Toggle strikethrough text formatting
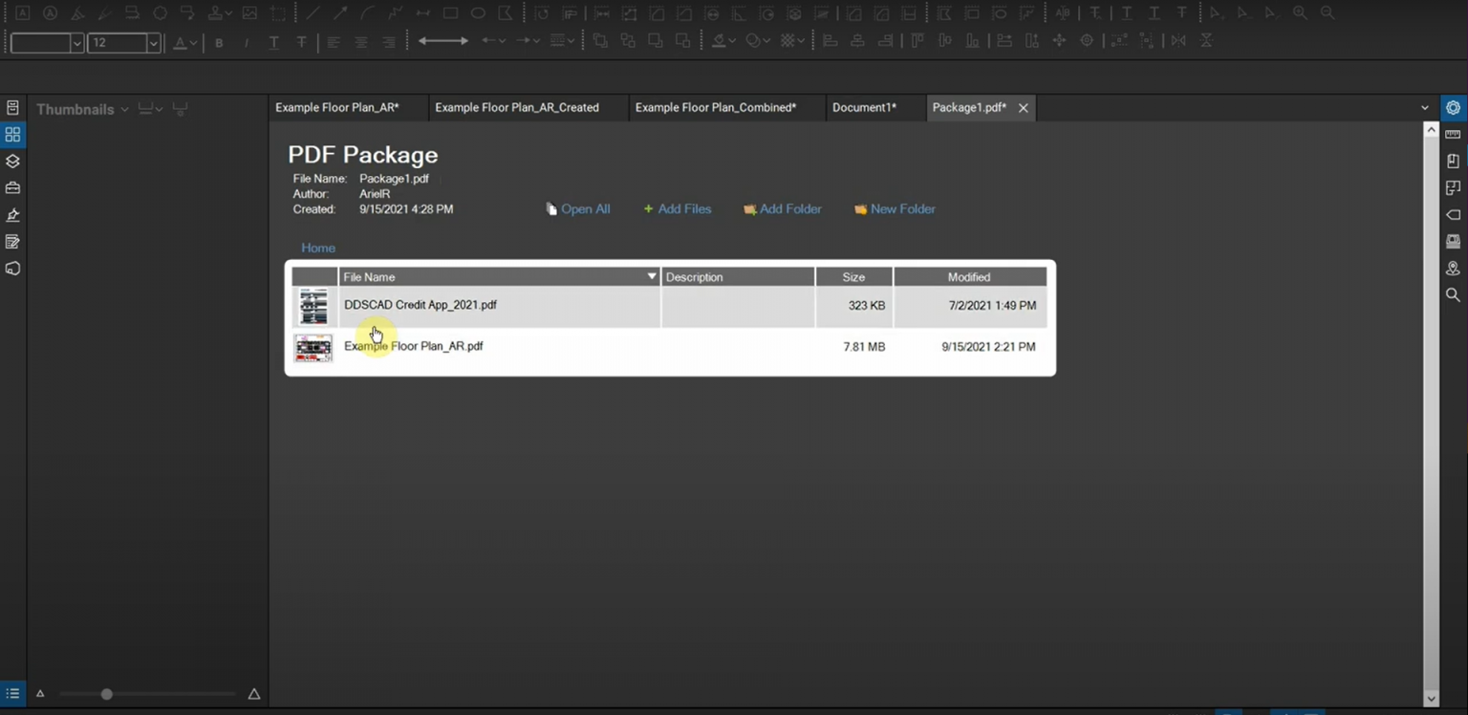Image resolution: width=1468 pixels, height=715 pixels. tap(300, 42)
